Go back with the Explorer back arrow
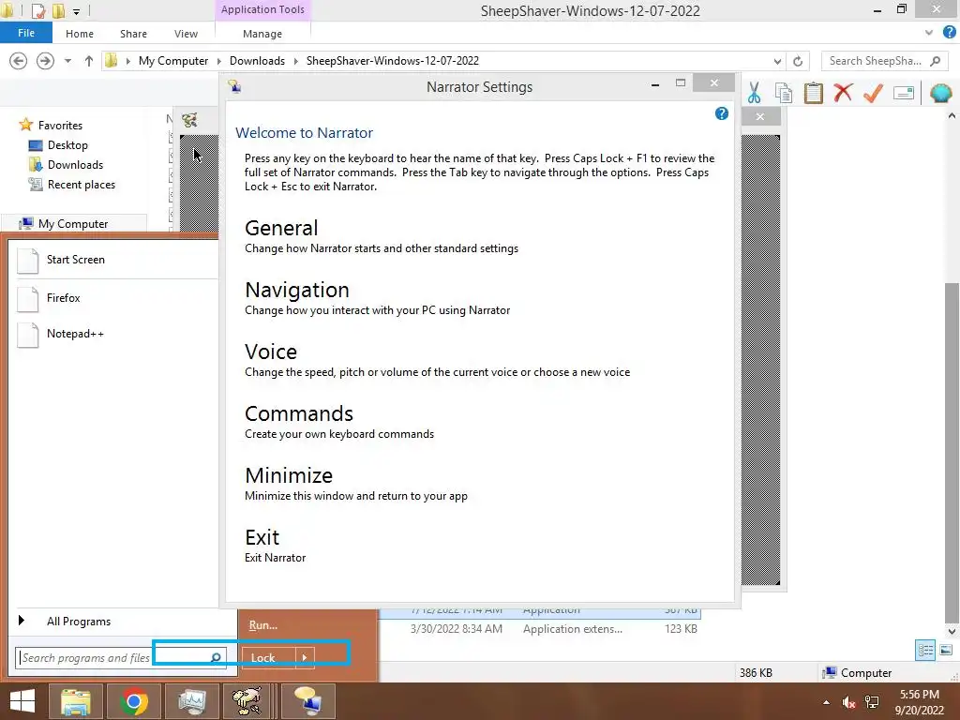 tap(19, 61)
